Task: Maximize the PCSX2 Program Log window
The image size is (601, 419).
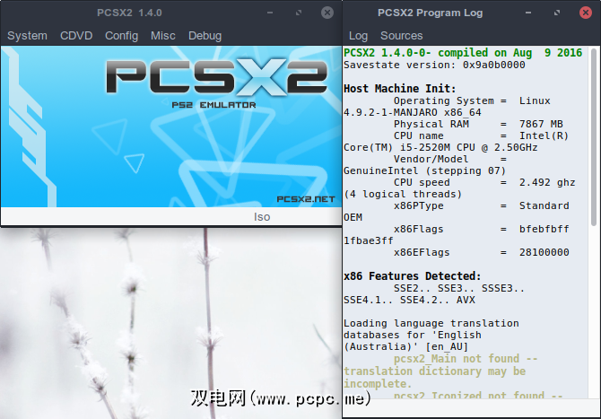Action: tap(557, 13)
